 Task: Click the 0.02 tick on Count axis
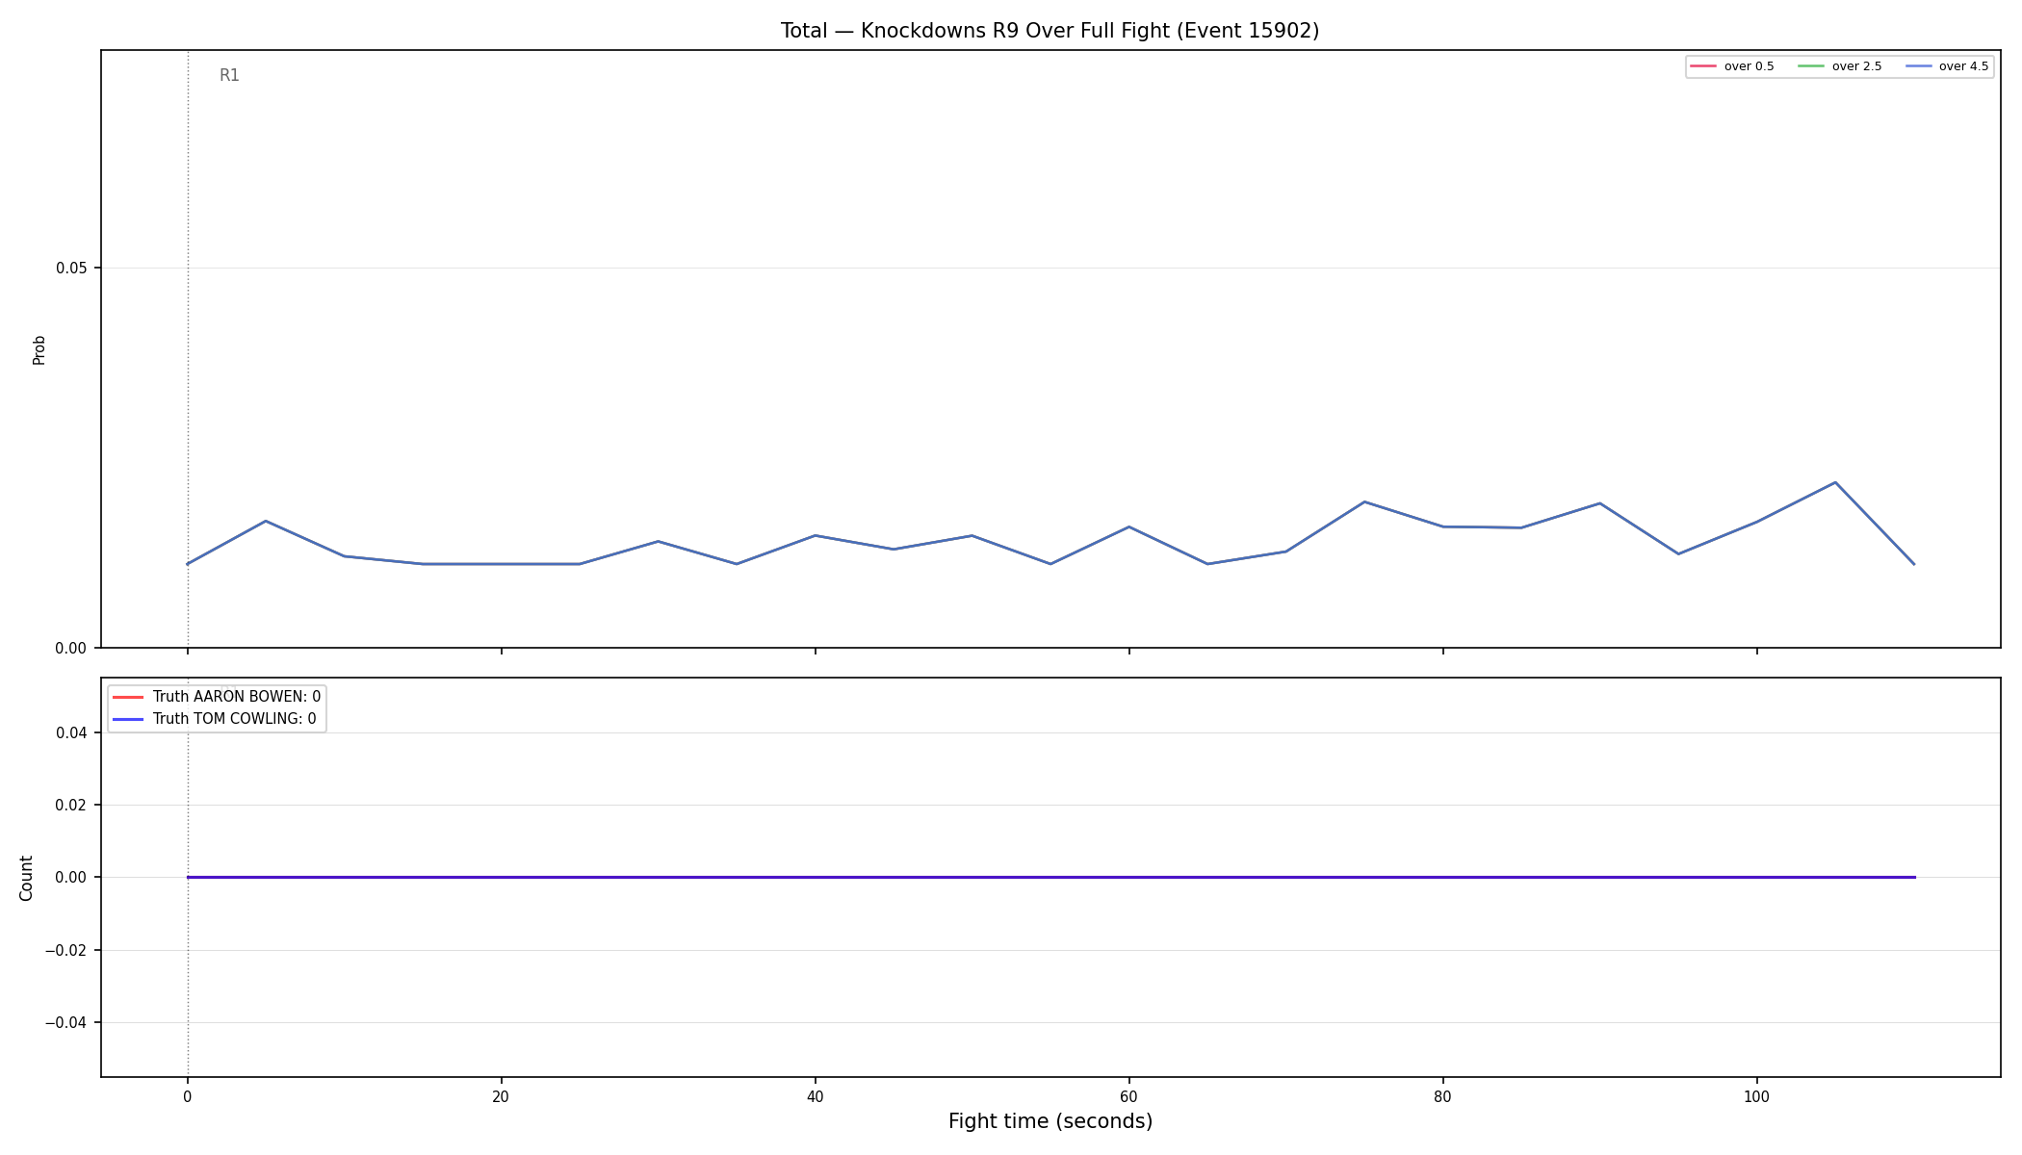pos(71,806)
